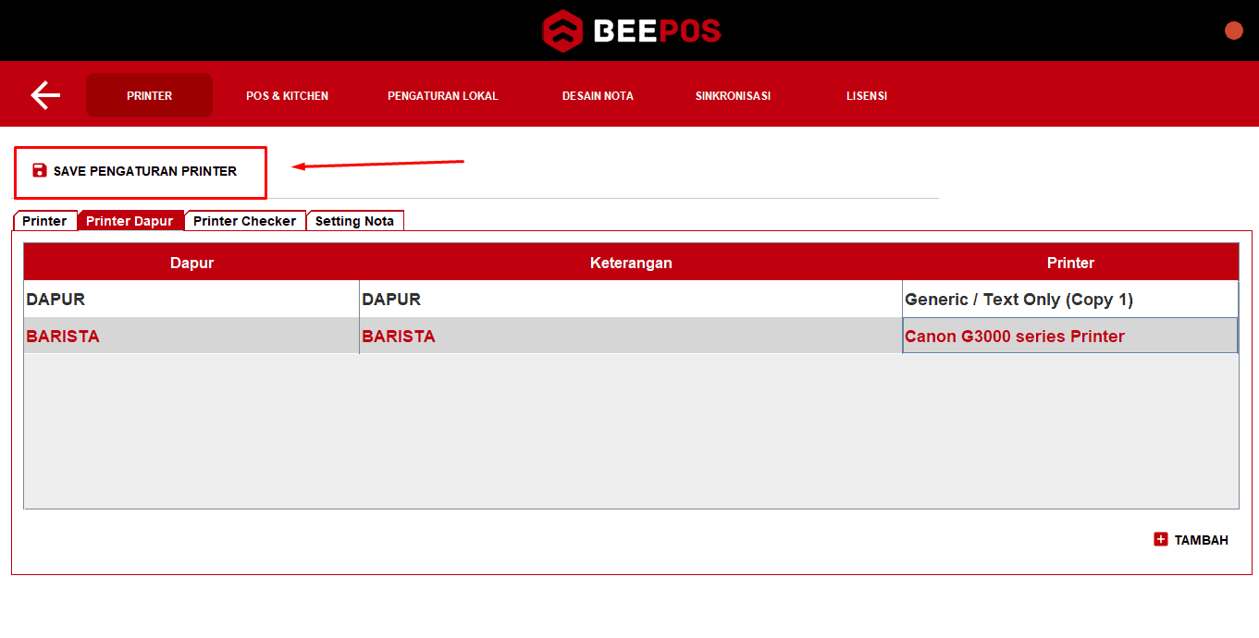1259x638 pixels.
Task: Click the orange status dot top-right
Action: [1233, 31]
